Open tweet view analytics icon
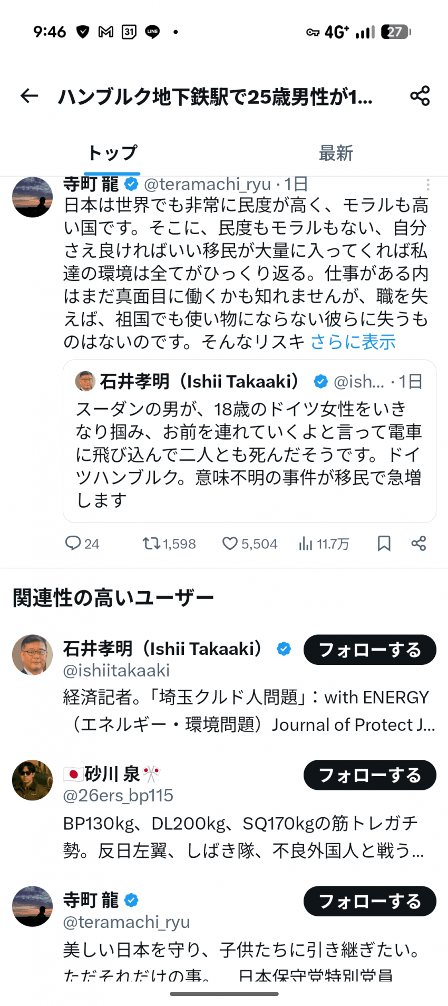This screenshot has width=448, height=1006. [306, 543]
